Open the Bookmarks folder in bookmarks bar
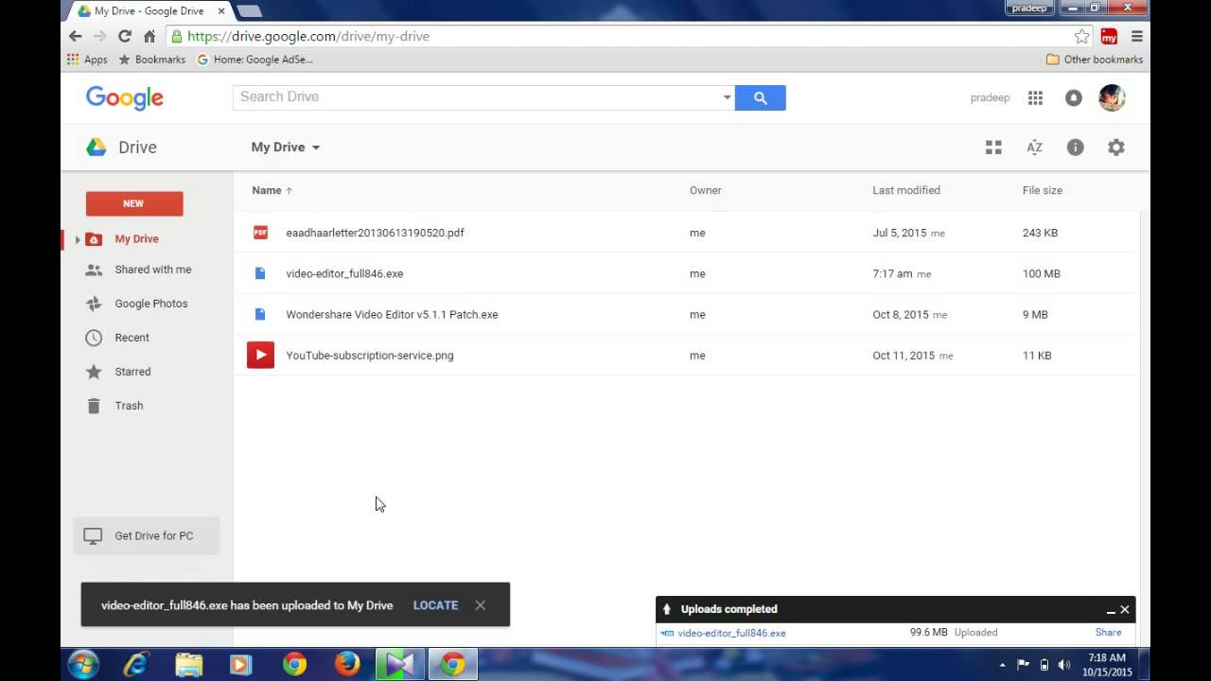1211x681 pixels. (x=151, y=60)
